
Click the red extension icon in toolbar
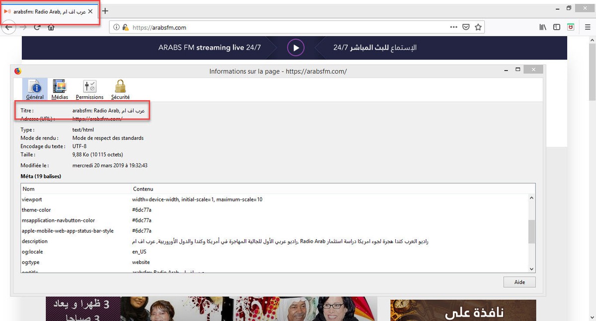pyautogui.click(x=571, y=27)
